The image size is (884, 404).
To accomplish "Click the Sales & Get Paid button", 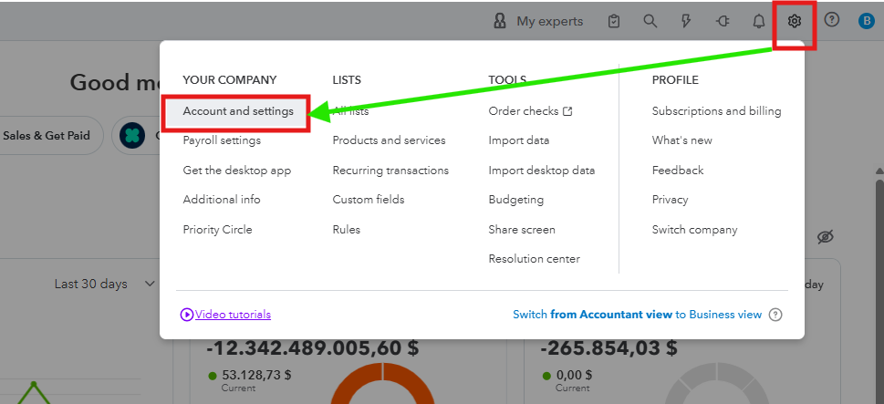I will coord(47,136).
